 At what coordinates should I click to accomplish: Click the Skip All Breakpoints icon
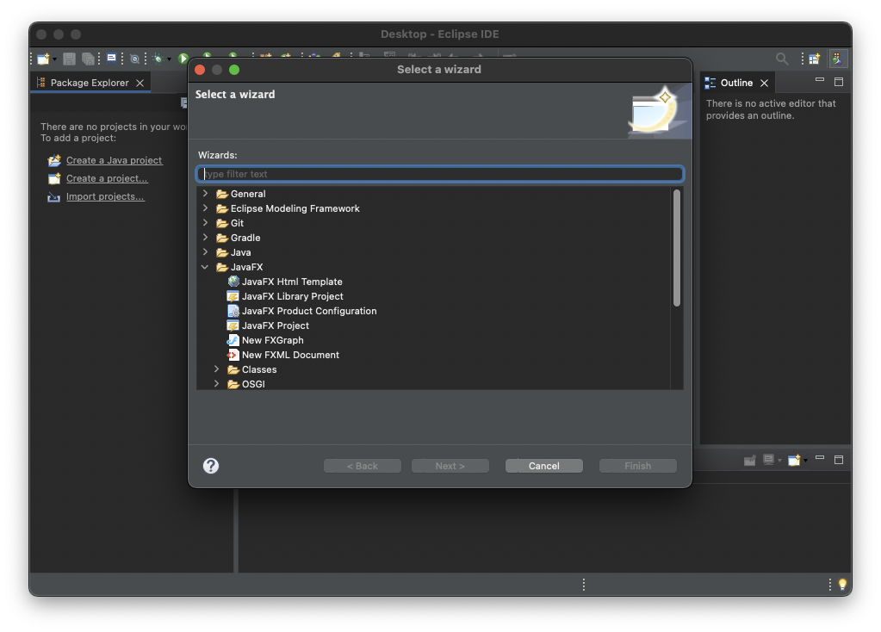[x=134, y=59]
